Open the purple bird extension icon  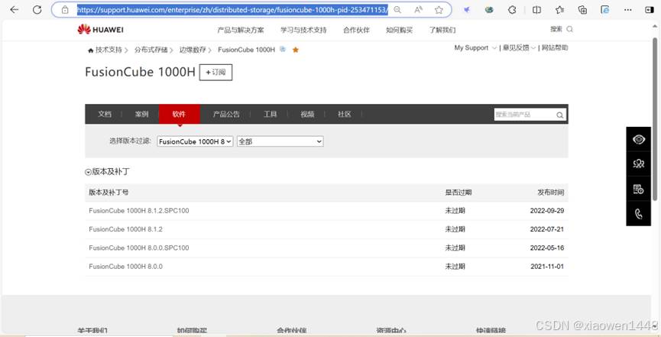point(466,10)
